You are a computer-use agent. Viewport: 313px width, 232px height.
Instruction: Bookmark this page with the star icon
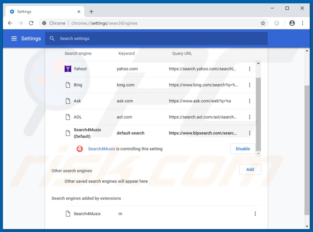[x=263, y=23]
